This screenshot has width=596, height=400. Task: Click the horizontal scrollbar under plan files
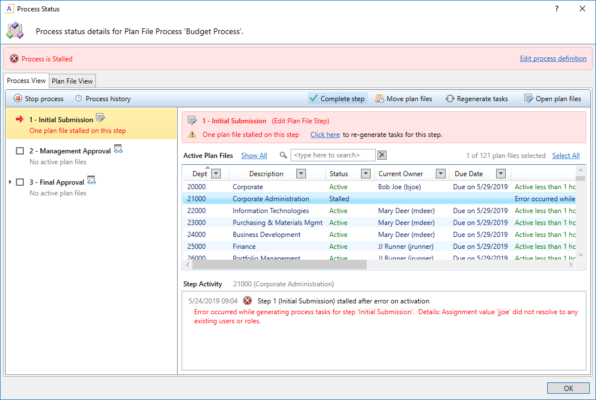(x=278, y=265)
